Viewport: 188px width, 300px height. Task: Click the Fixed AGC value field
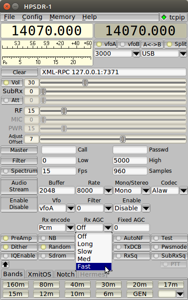(131, 228)
